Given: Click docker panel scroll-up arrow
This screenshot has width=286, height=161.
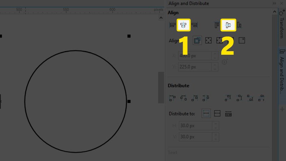Looking at the screenshot, I should tap(275, 12).
